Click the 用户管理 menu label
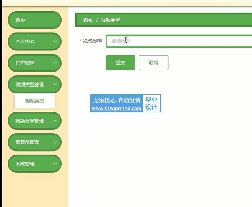 click(x=25, y=63)
